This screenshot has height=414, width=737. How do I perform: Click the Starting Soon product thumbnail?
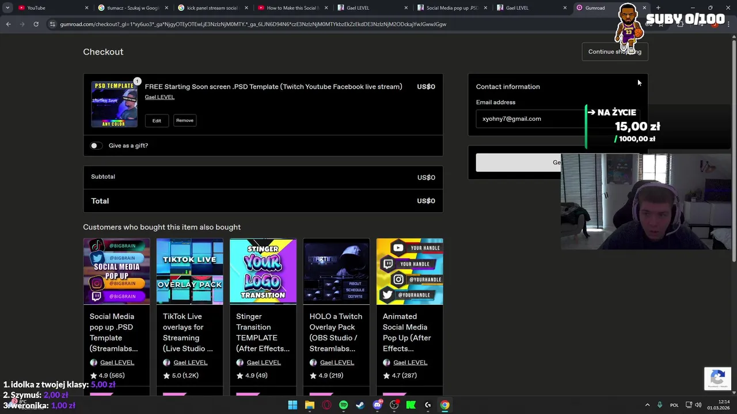click(114, 104)
